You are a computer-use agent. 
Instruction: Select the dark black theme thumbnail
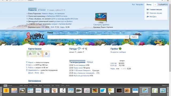coord(119,90)
